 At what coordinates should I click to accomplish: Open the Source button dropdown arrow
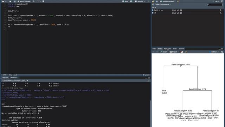(x=144, y=1)
